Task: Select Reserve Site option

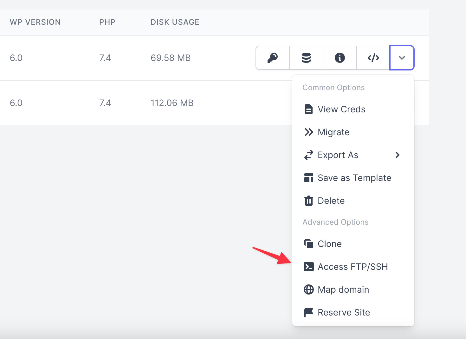Action: (x=353, y=312)
